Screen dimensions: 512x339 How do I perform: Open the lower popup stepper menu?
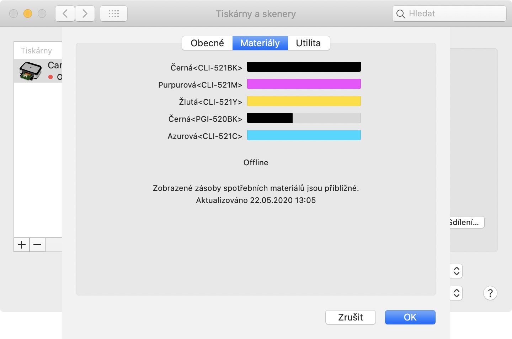pyautogui.click(x=457, y=293)
